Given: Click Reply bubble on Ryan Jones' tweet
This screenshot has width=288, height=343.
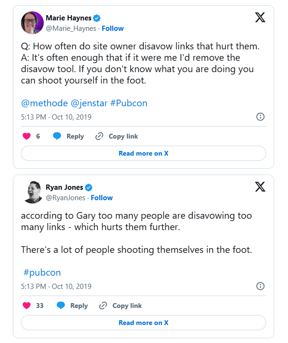Looking at the screenshot, I should tap(61, 306).
